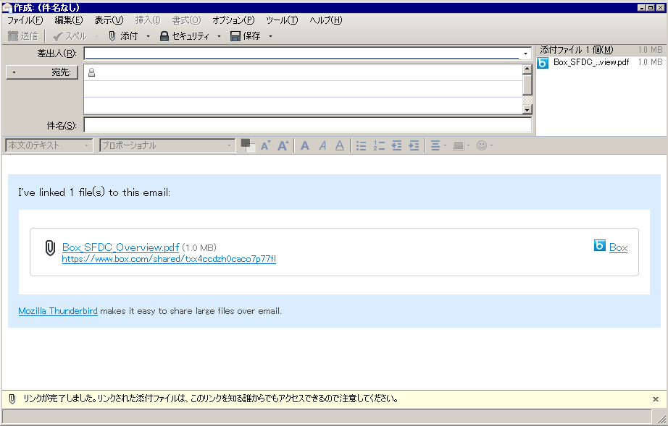Open the オプション(P) menu

233,20
